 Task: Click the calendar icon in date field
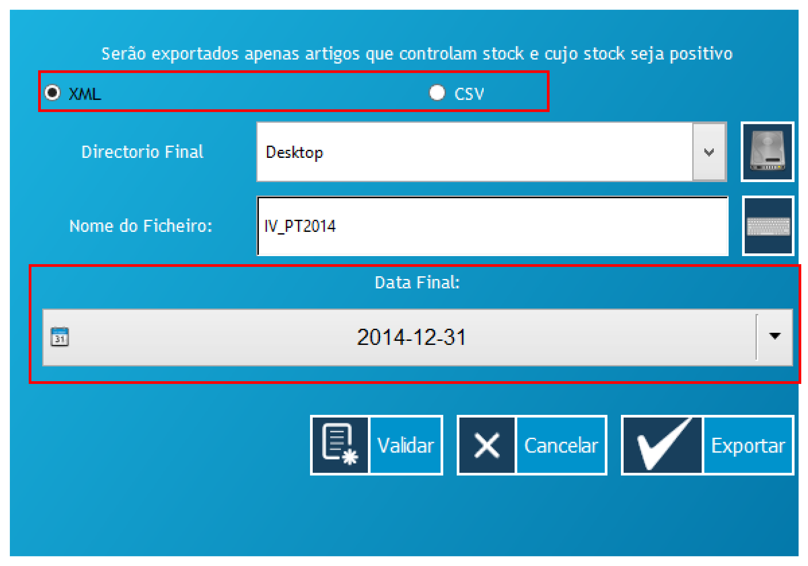pyautogui.click(x=60, y=337)
